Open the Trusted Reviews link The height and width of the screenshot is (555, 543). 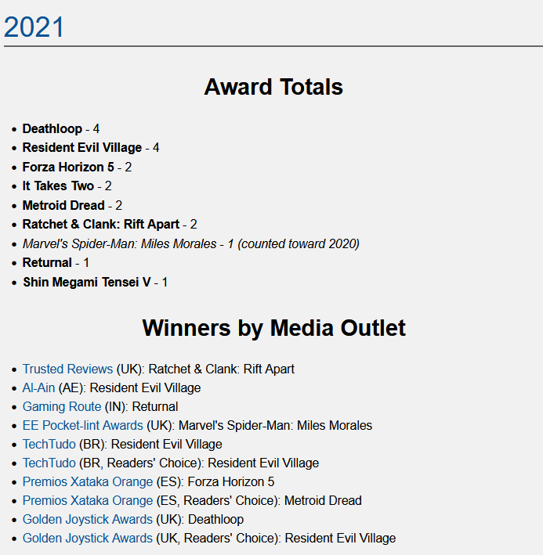[x=67, y=369]
